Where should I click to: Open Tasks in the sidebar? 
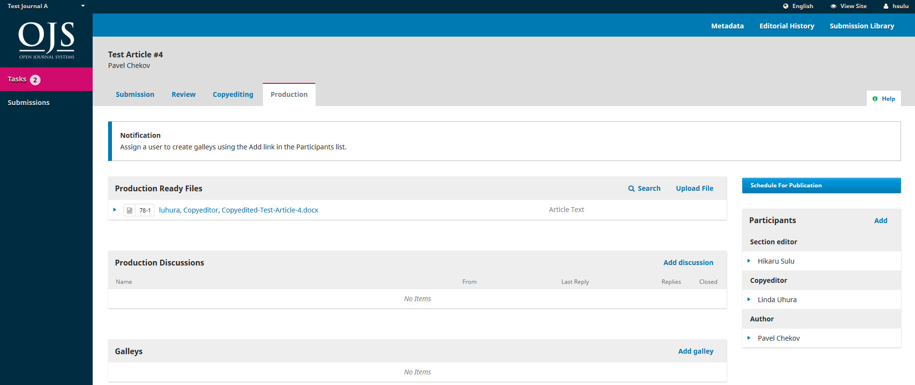pos(46,79)
